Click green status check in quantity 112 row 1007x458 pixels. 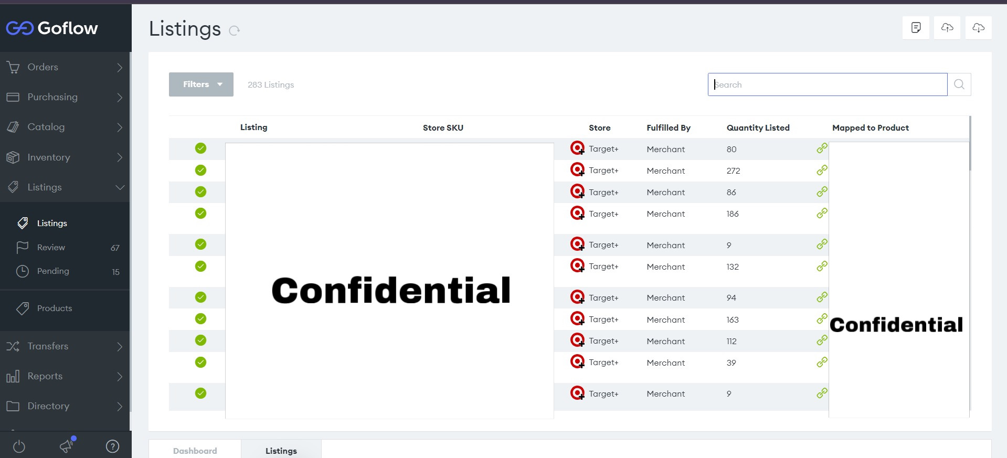[200, 340]
